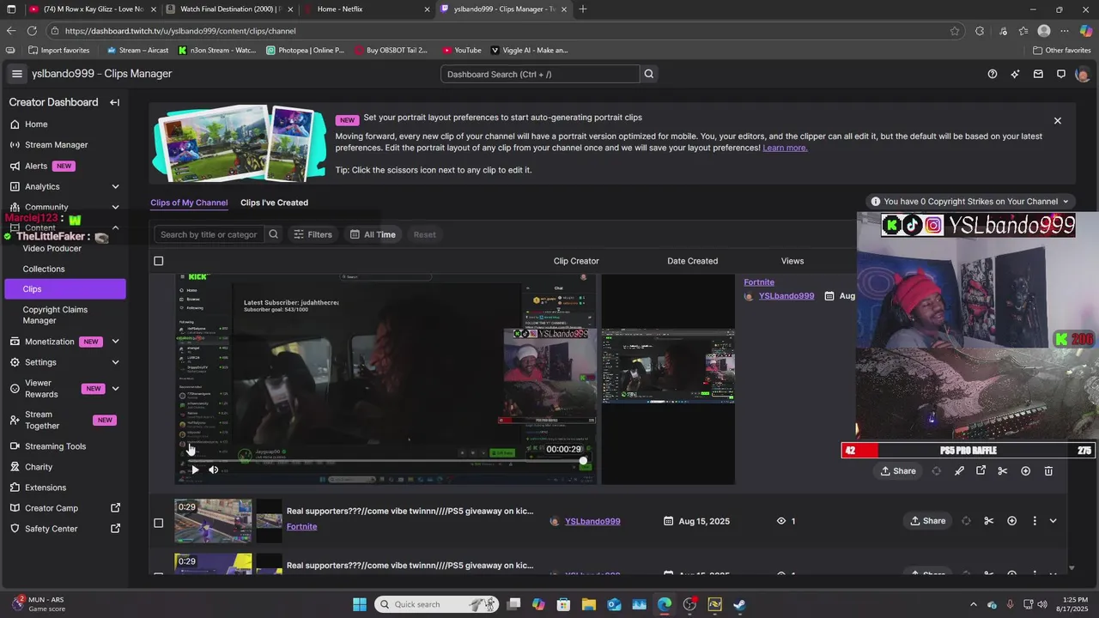This screenshot has width=1099, height=618.
Task: Click the clips list vertical scrollbar down arrow
Action: coord(1072,568)
